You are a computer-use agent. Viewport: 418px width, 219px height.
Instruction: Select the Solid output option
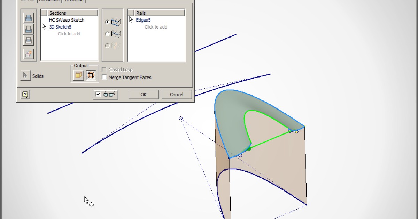[78, 75]
